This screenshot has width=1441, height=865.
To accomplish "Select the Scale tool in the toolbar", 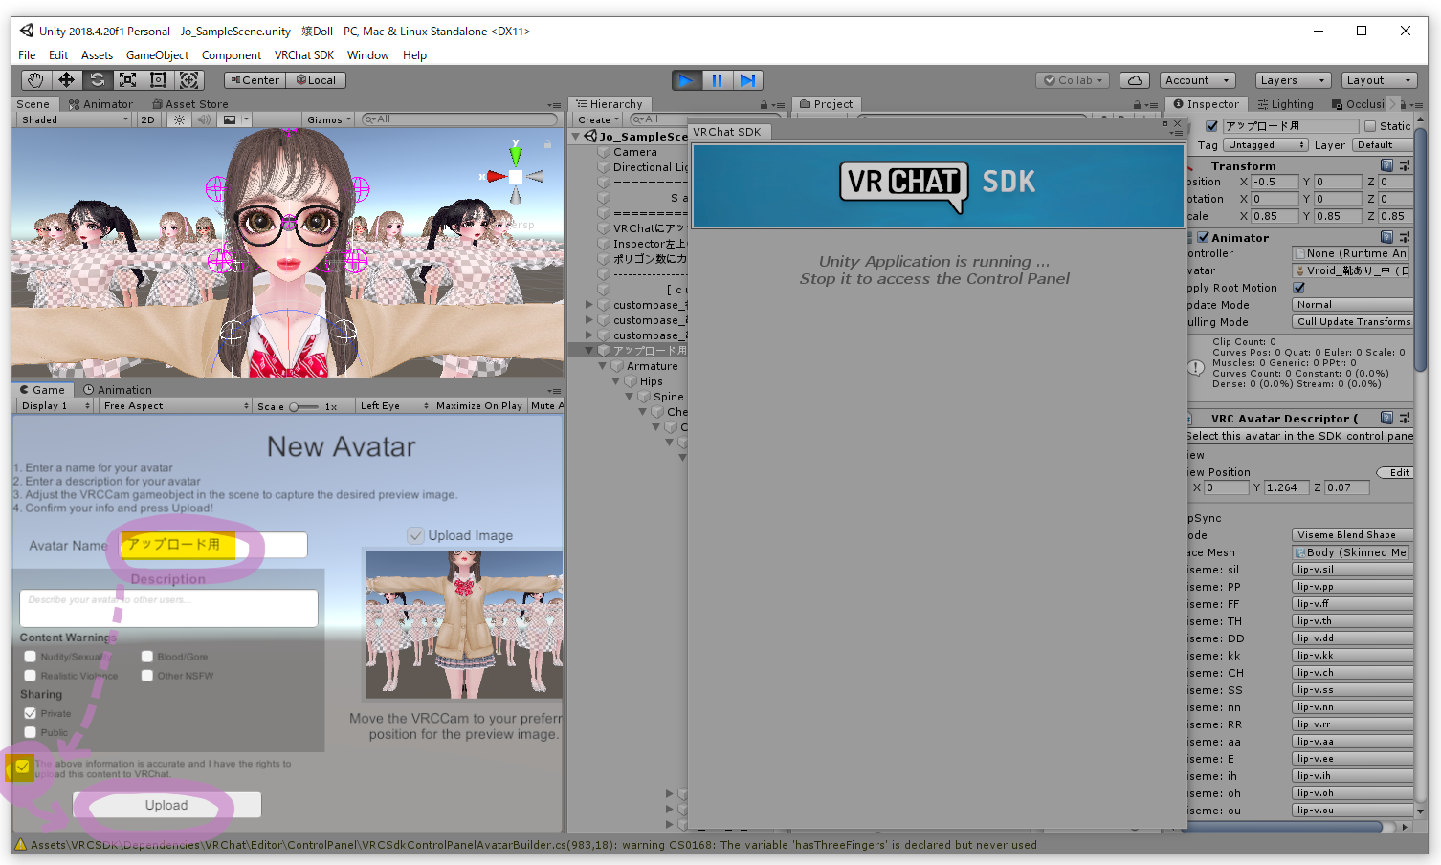I will click(x=127, y=80).
